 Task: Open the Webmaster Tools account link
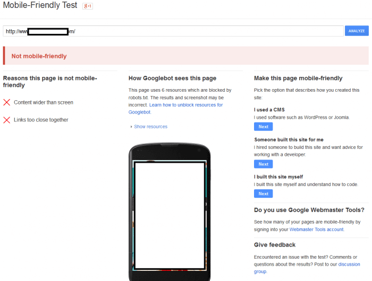click(x=316, y=230)
